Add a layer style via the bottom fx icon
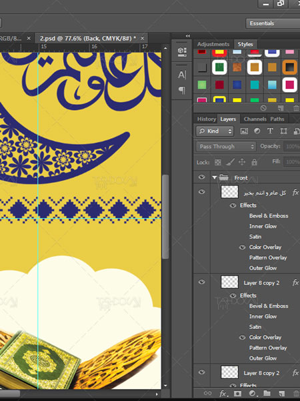This screenshot has height=401, width=300. click(223, 394)
